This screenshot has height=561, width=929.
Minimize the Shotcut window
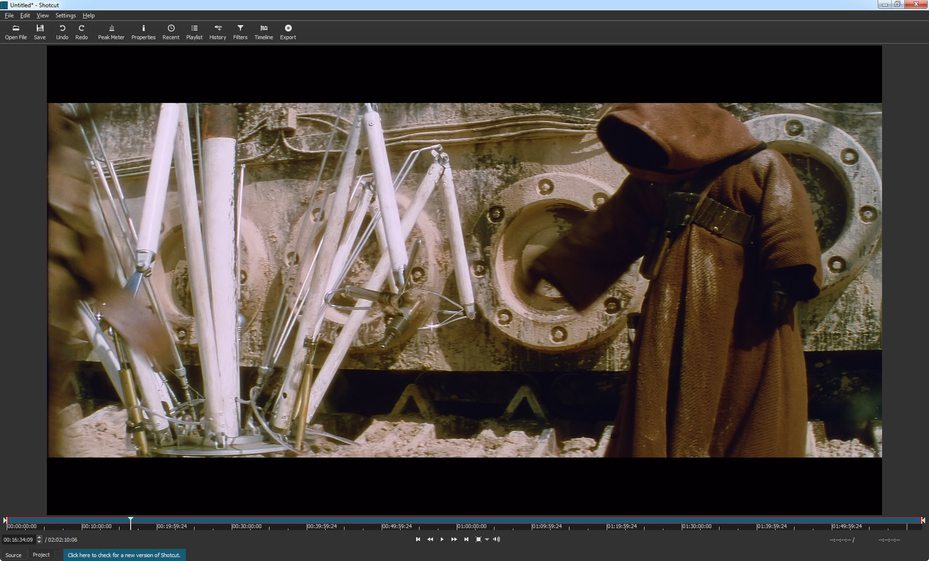click(x=884, y=4)
